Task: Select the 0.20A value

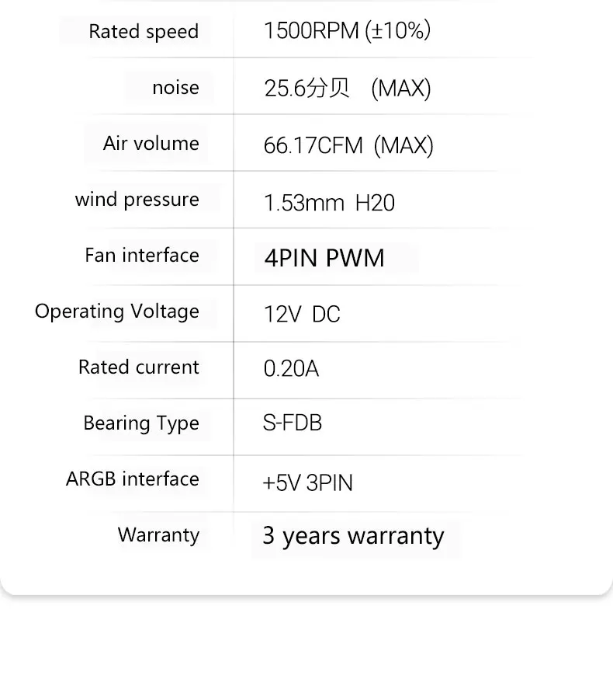Action: click(291, 369)
